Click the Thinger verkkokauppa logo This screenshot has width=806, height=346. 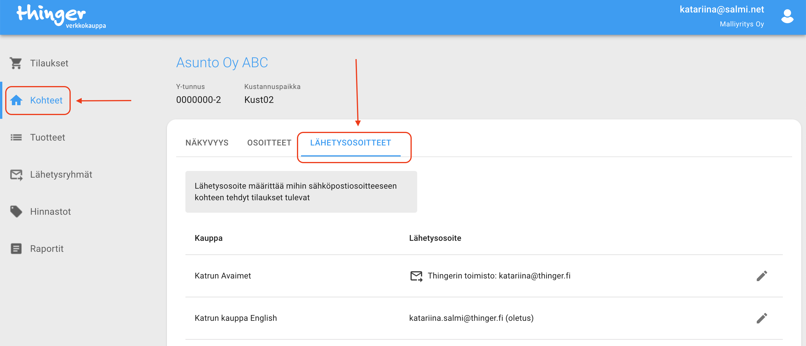tap(61, 16)
